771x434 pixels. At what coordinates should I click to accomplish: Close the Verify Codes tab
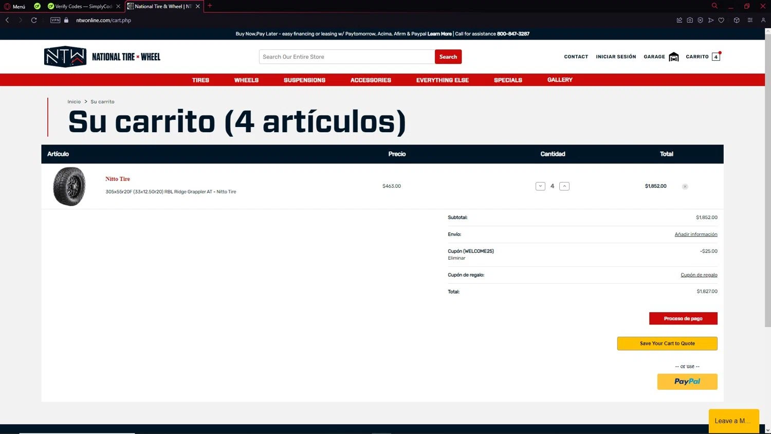118,6
